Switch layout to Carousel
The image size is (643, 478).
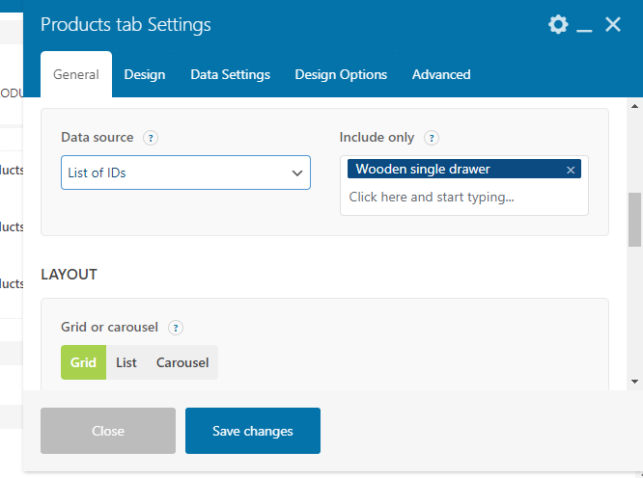182,362
